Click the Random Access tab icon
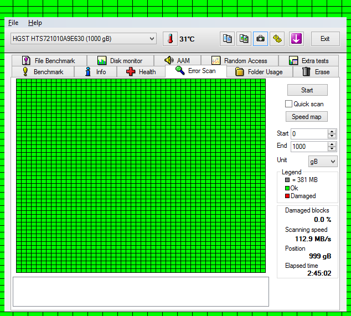Image resolution: width=351 pixels, height=316 pixels. tap(216, 61)
